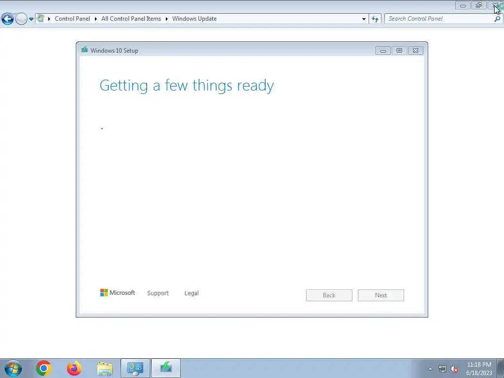This screenshot has width=504, height=378.
Task: Click the muted volume tray icon
Action: tap(454, 369)
